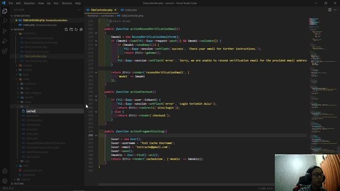This screenshot has width=340, height=191.
Task: Click the cursor position status bar entry
Action: pyautogui.click(x=265, y=189)
